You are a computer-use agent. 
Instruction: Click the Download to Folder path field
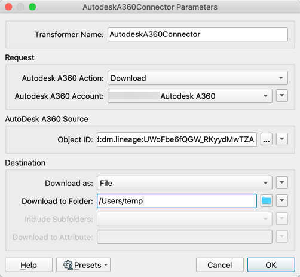tap(177, 201)
